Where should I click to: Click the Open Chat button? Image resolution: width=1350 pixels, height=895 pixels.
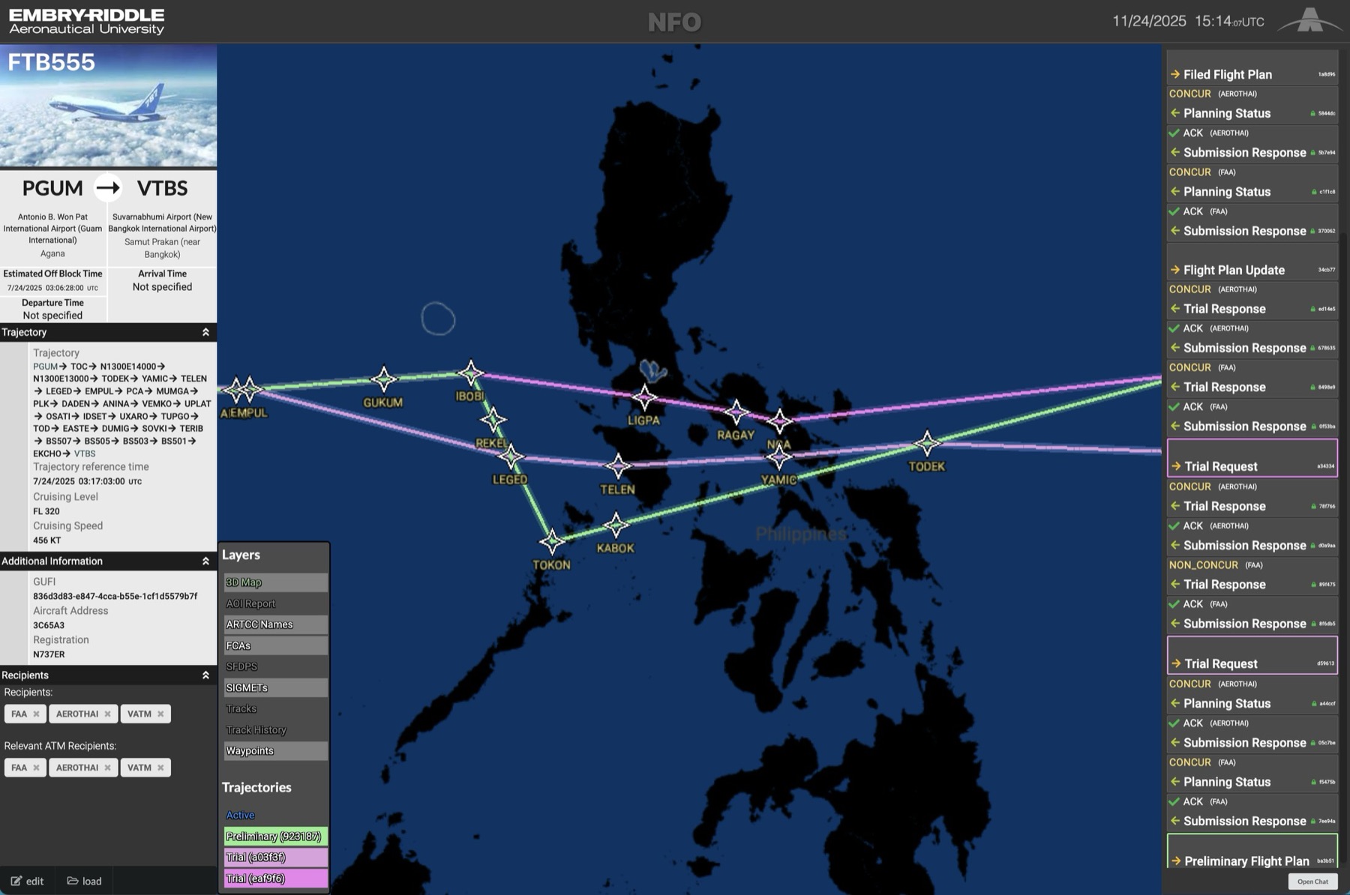(1312, 882)
